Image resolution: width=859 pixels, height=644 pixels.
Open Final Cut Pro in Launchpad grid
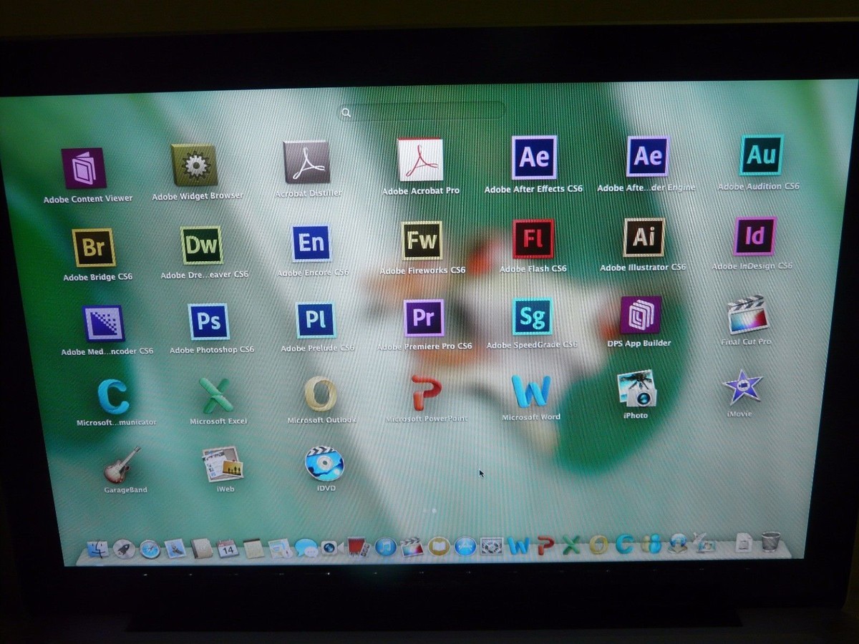tap(747, 314)
